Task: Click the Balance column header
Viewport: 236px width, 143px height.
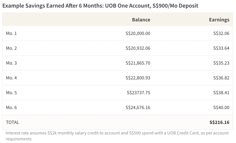Action: [141, 20]
